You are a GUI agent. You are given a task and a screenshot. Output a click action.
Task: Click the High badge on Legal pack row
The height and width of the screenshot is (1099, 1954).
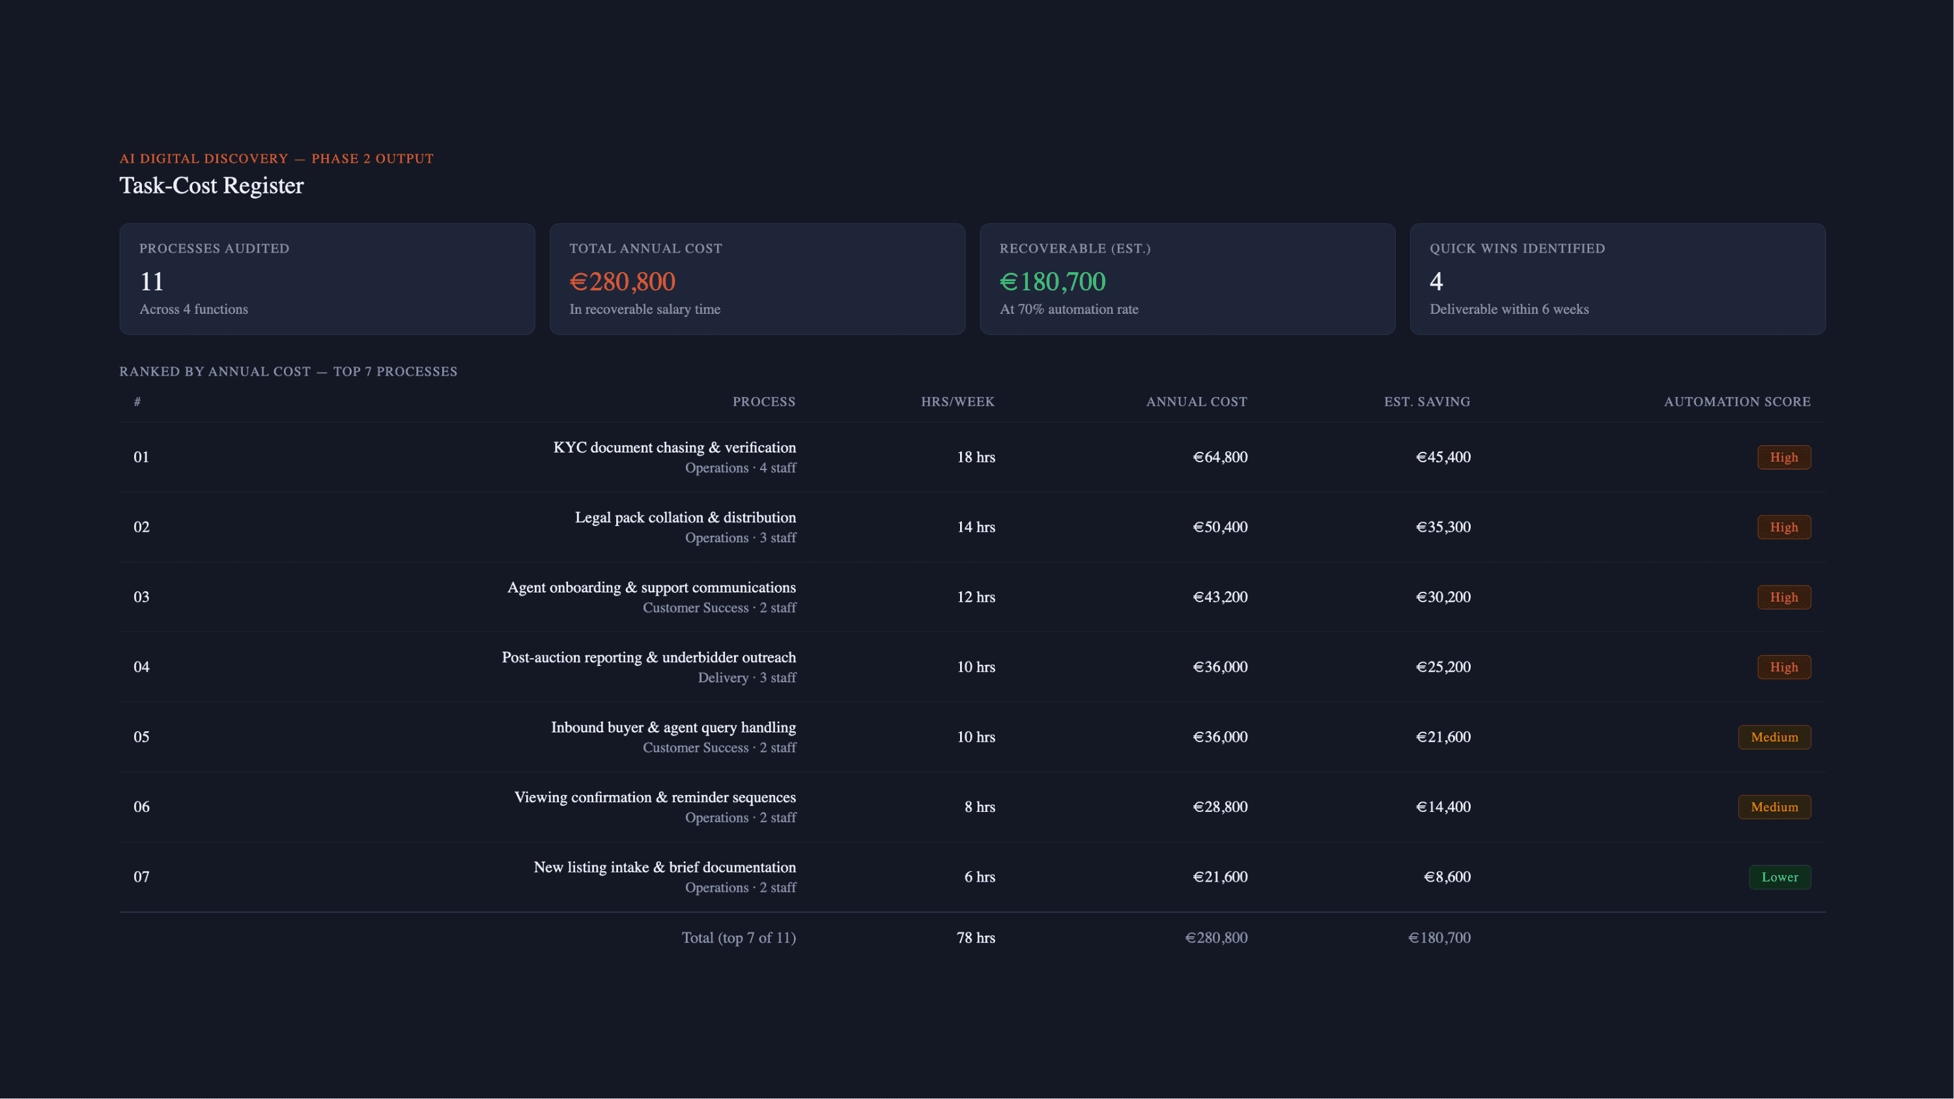[1783, 526]
